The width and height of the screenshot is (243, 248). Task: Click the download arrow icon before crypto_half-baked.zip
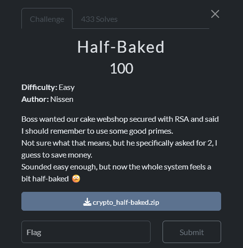(87, 202)
